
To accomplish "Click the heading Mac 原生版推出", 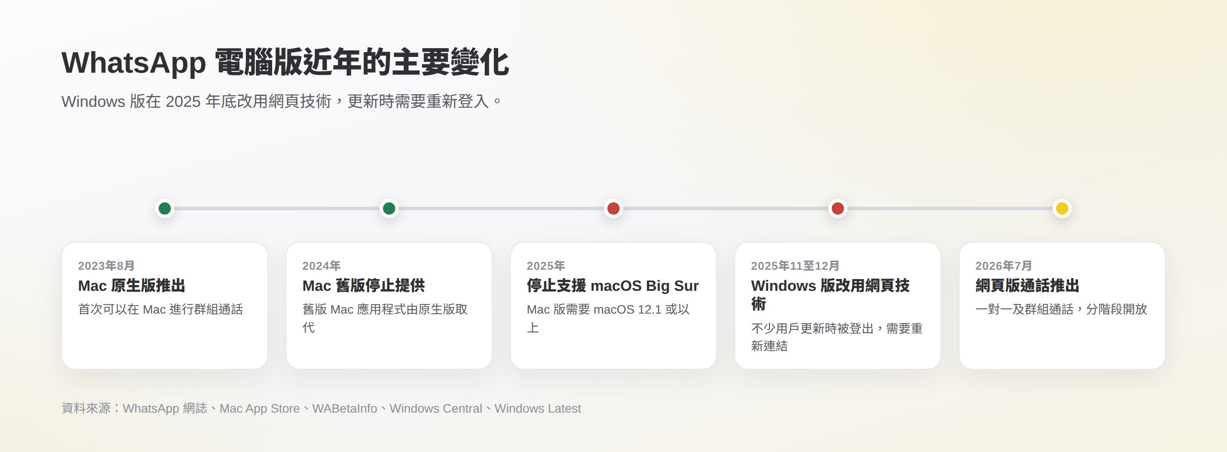I will pyautogui.click(x=131, y=286).
